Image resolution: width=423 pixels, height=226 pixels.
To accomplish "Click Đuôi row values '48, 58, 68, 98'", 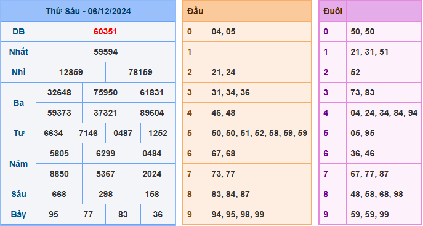I will click(x=377, y=194).
